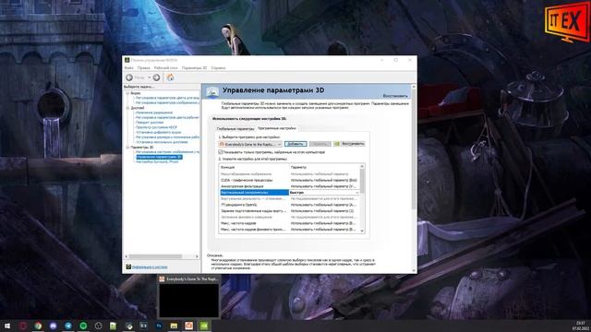Screen dimensions: 591x332
Task: Click the Everybody's Gone To The Rapture preview thumbnail
Action: 188,300
